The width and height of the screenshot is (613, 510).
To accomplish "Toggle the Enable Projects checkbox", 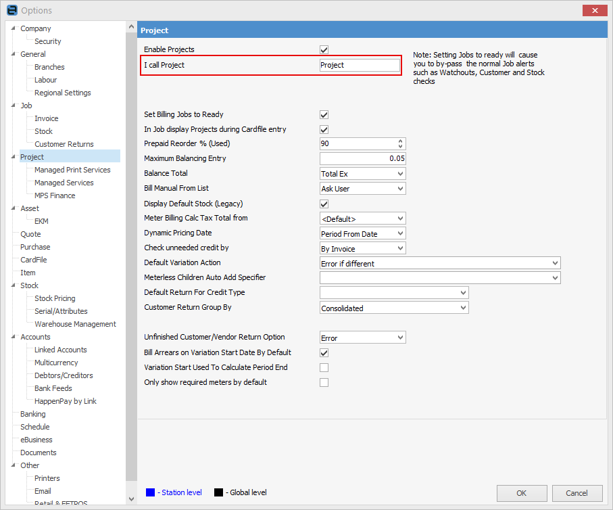I will (324, 49).
